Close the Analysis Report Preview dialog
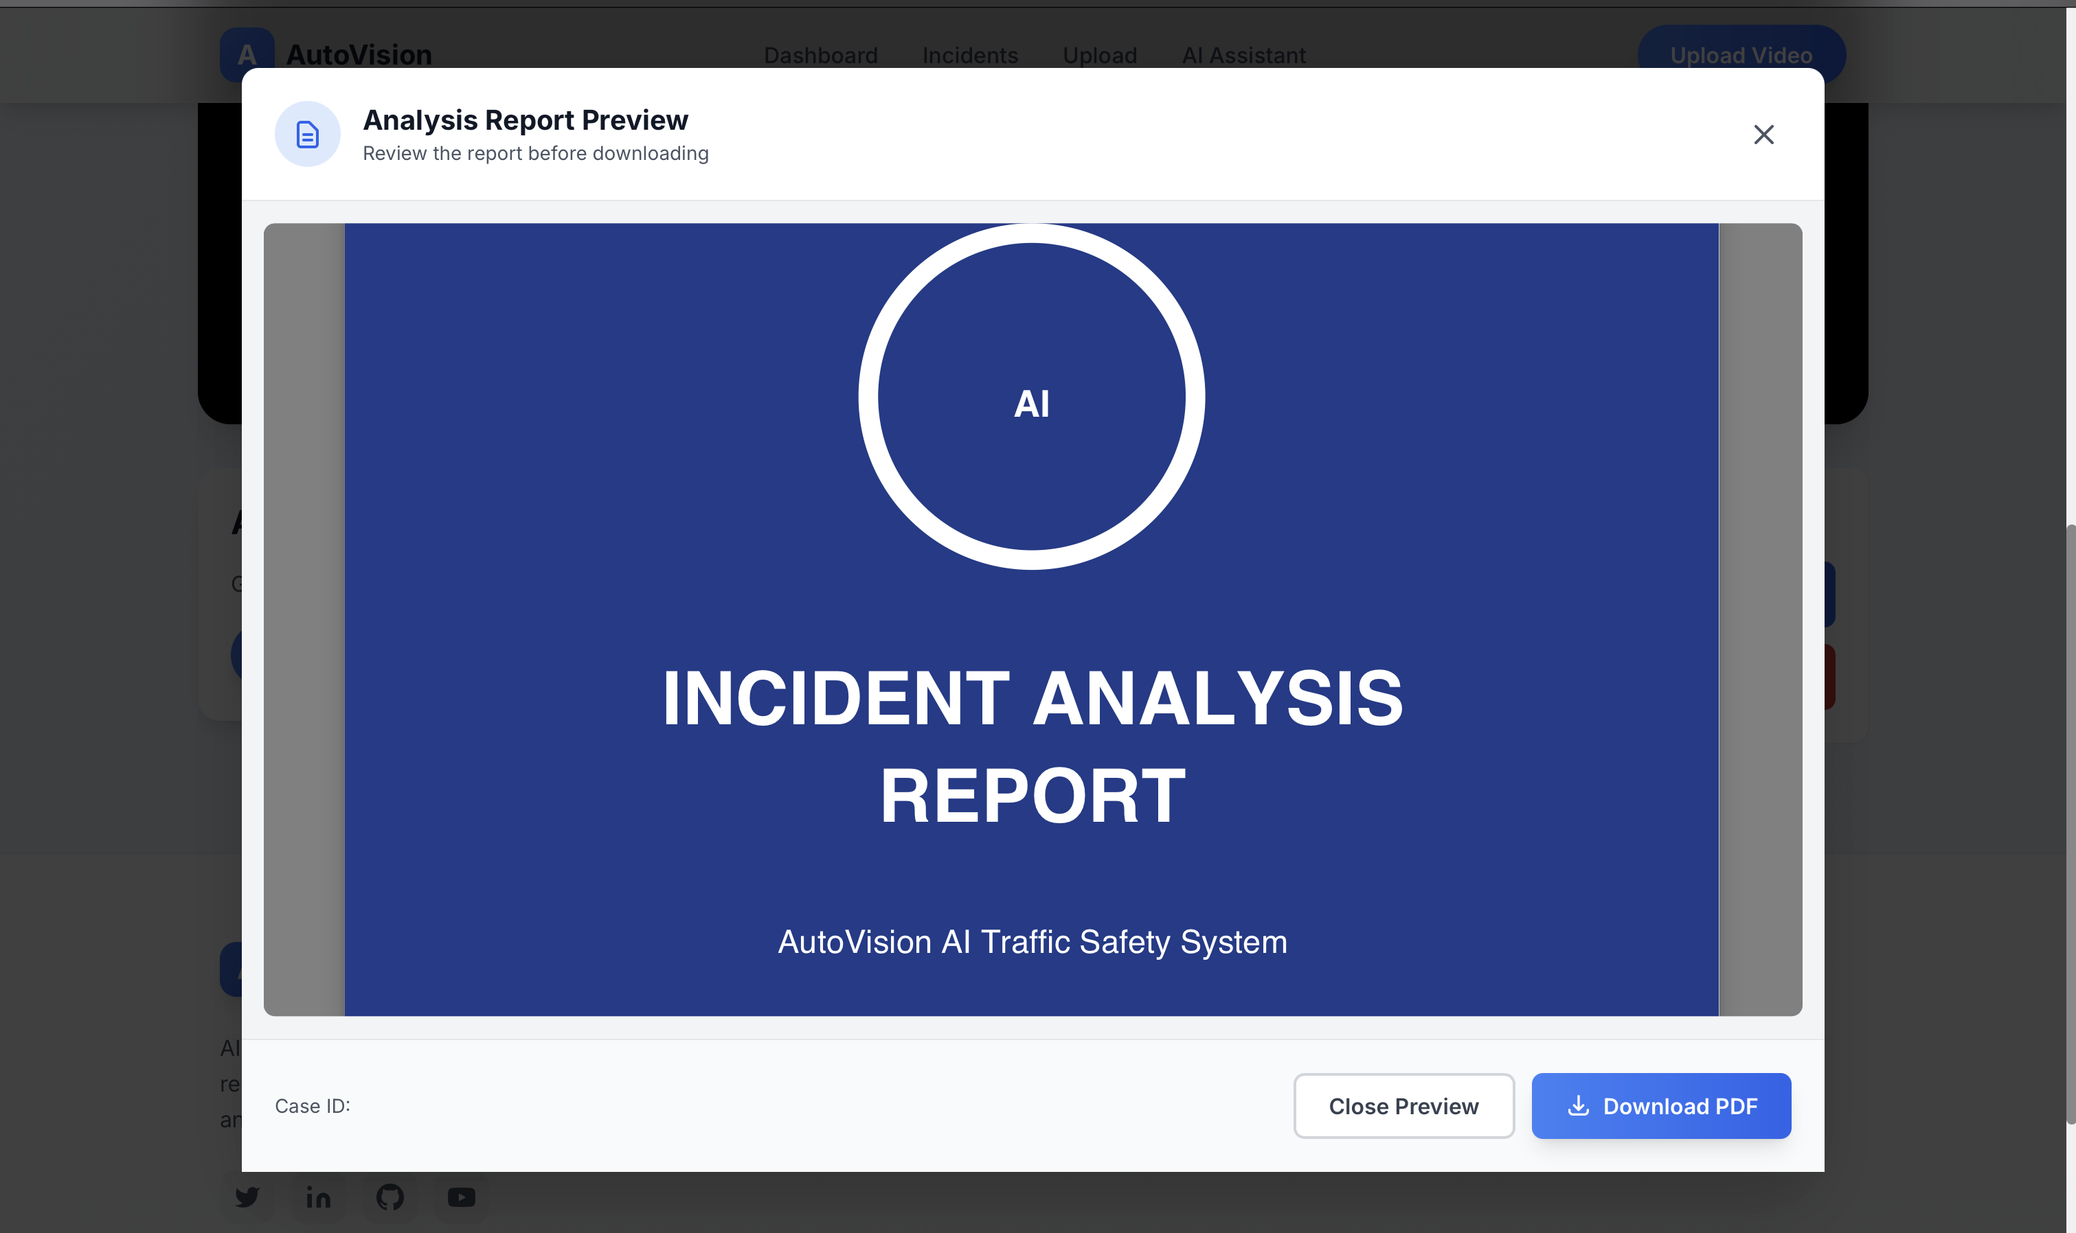 point(1763,135)
